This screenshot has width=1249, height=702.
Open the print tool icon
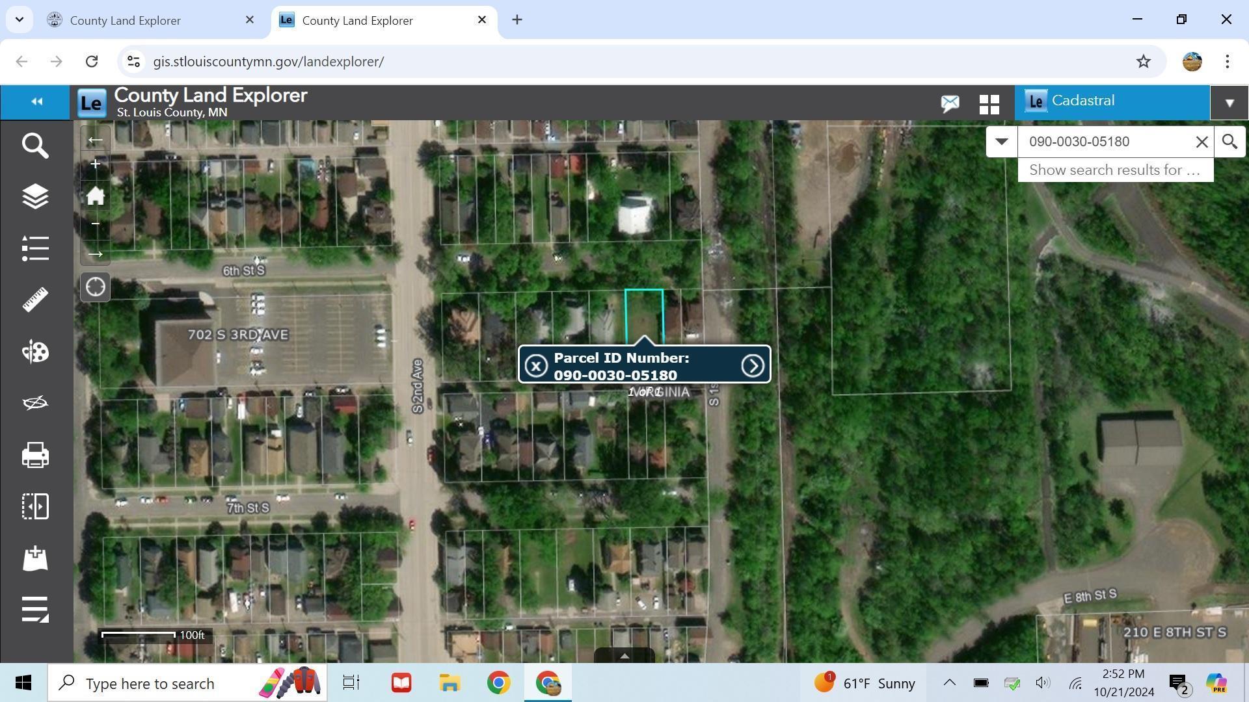[35, 455]
